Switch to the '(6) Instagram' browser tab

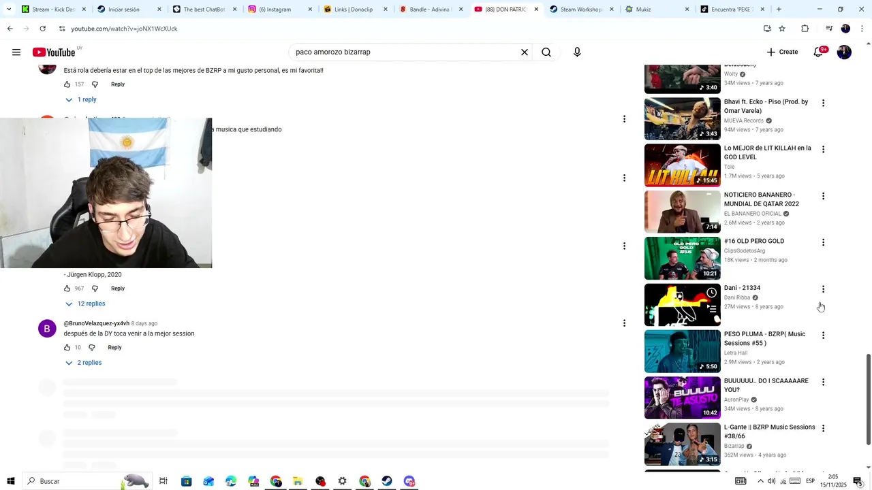pos(279,10)
